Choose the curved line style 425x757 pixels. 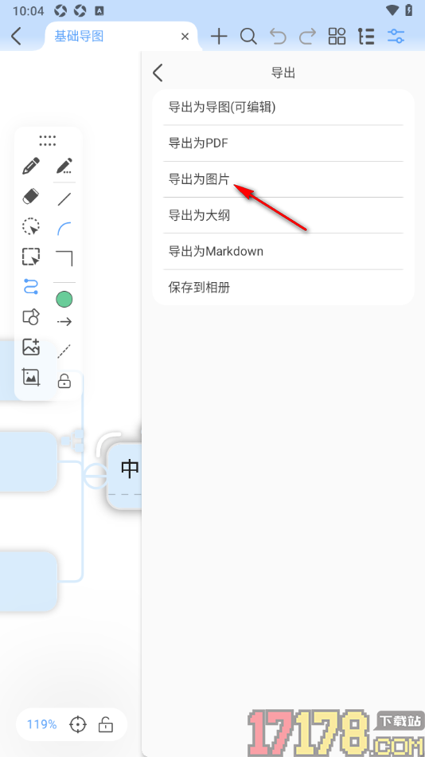pos(64,229)
